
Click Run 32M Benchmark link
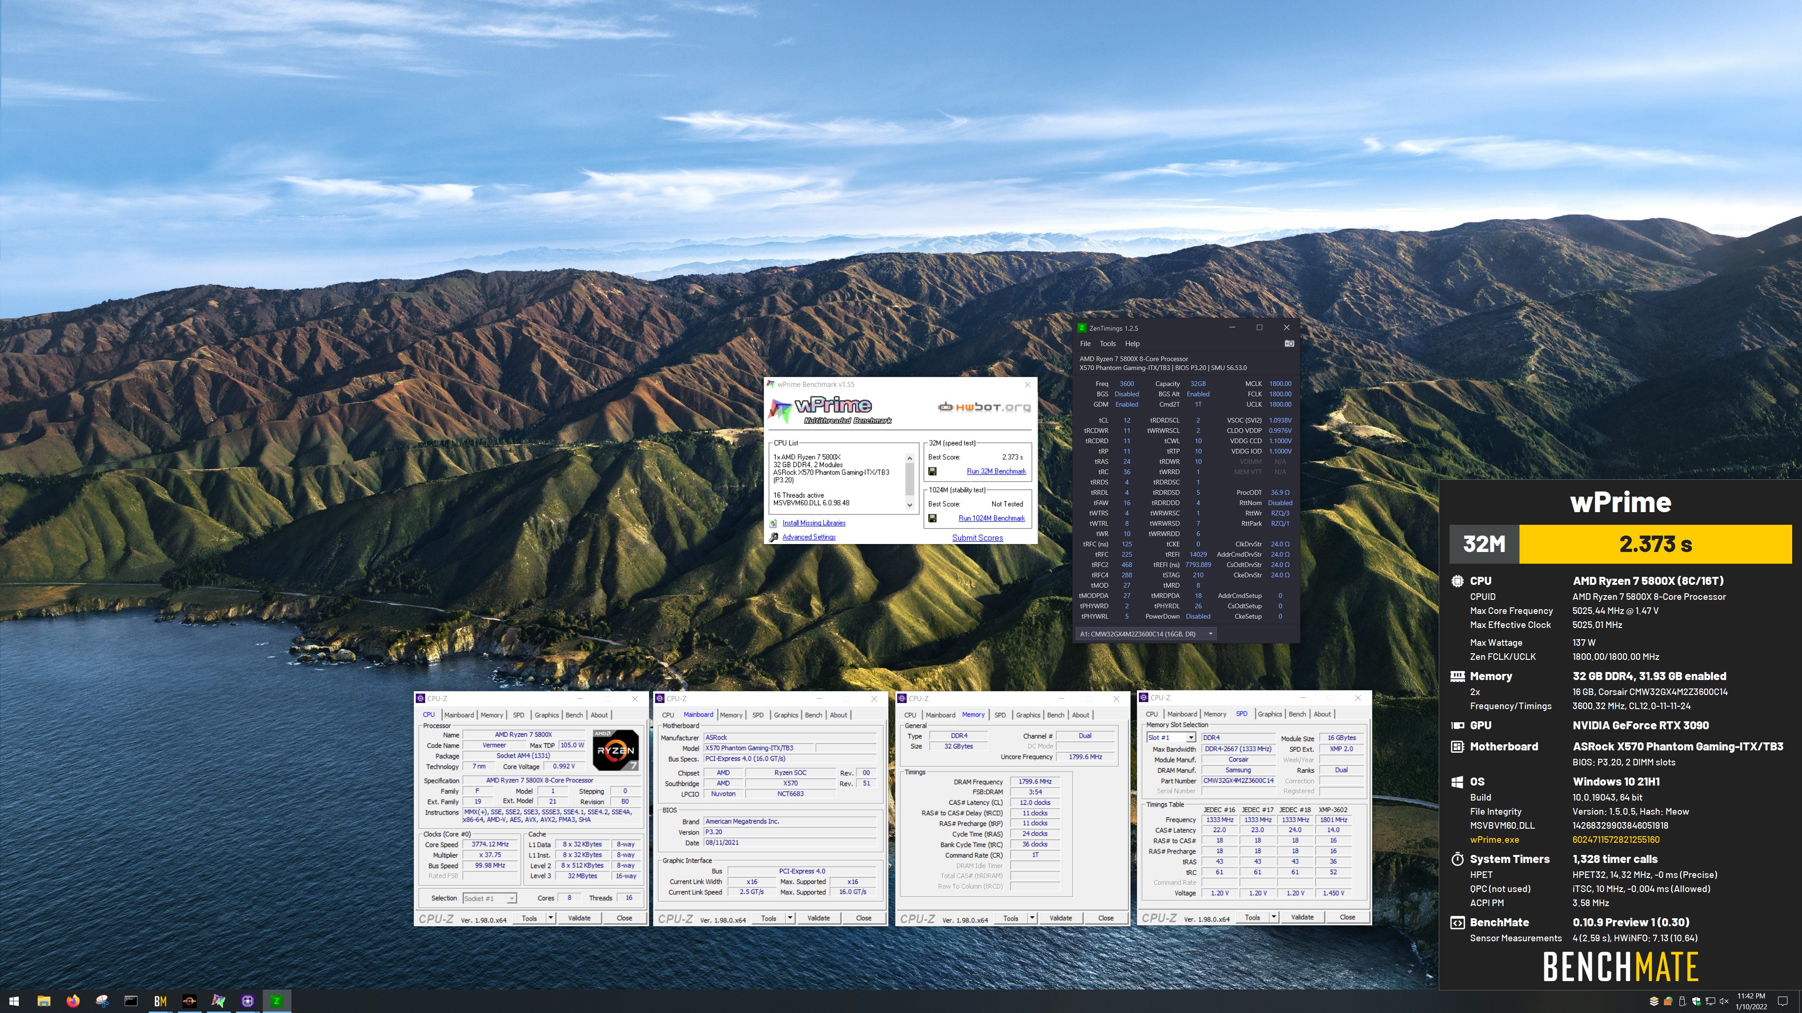[996, 471]
